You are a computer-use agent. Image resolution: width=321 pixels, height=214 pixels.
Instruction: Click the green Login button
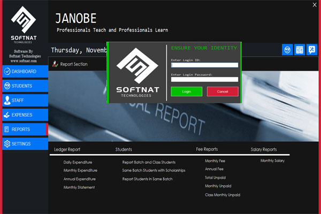tap(187, 91)
